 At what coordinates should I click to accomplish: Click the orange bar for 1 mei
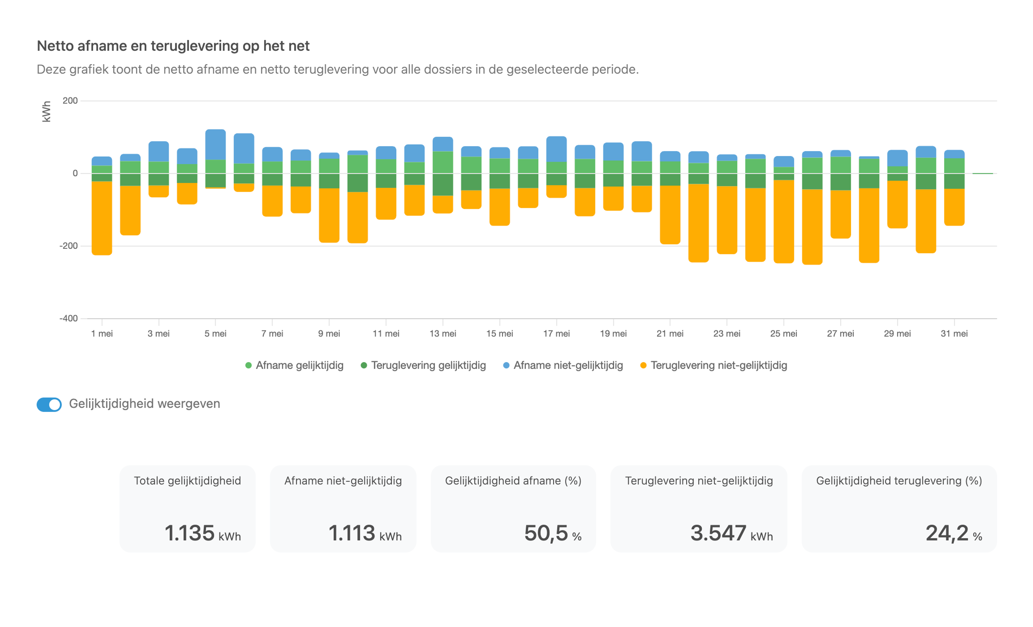click(x=102, y=218)
